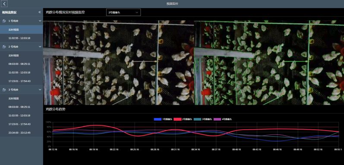Click the back arrow icon in header

point(4,4)
